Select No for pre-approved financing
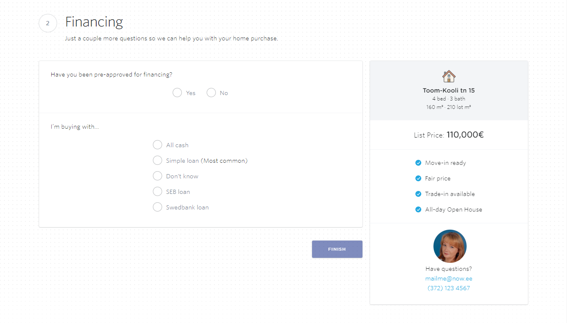 pos(211,93)
